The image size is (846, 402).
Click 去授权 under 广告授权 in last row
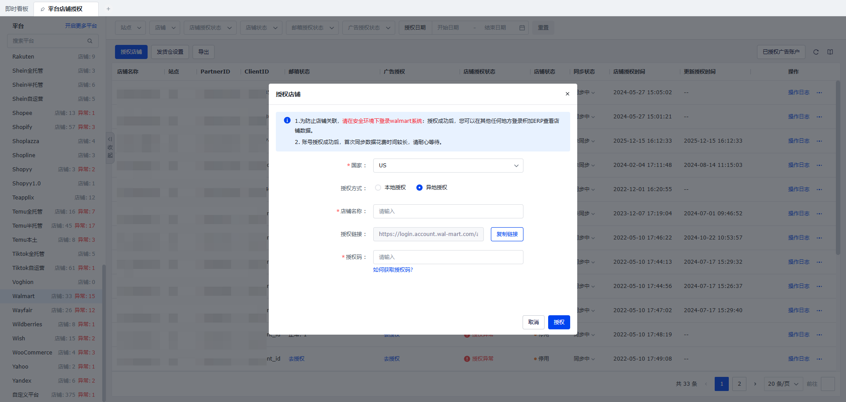392,359
